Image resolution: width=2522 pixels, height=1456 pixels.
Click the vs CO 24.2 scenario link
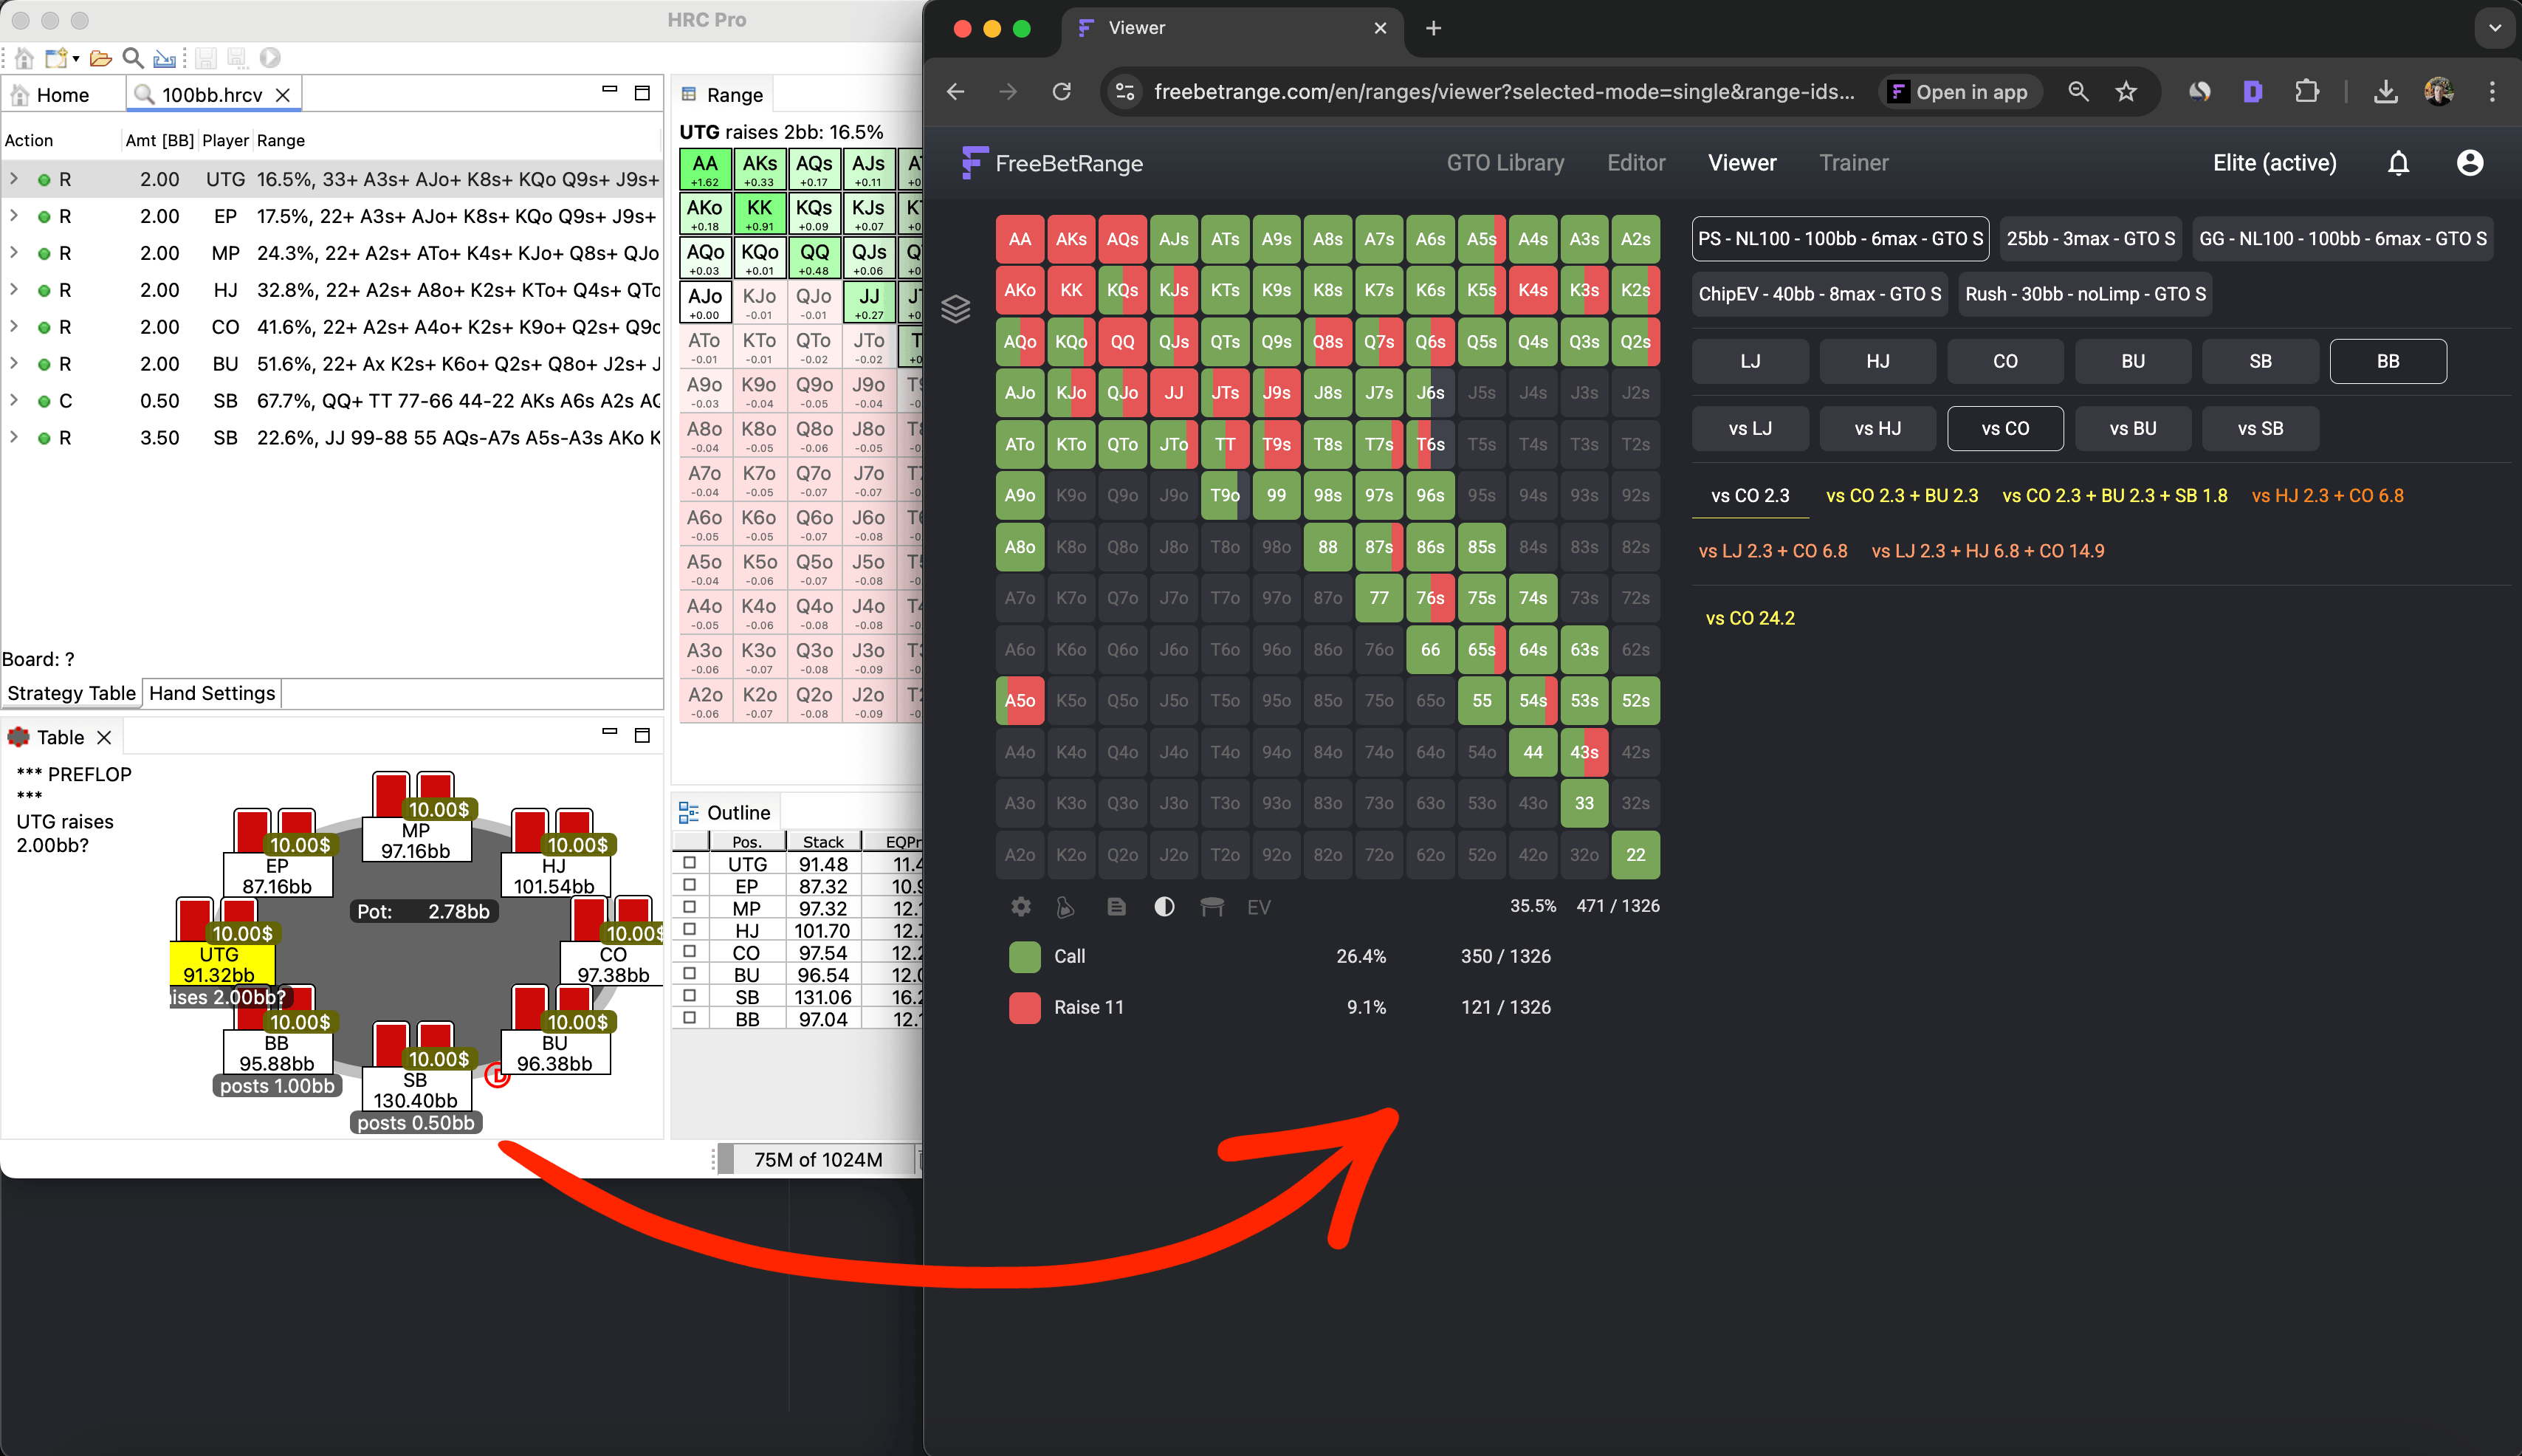(x=1749, y=618)
